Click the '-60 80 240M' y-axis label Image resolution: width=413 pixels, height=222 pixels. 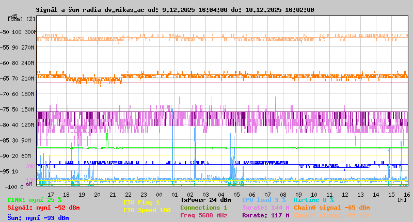tap(17, 63)
